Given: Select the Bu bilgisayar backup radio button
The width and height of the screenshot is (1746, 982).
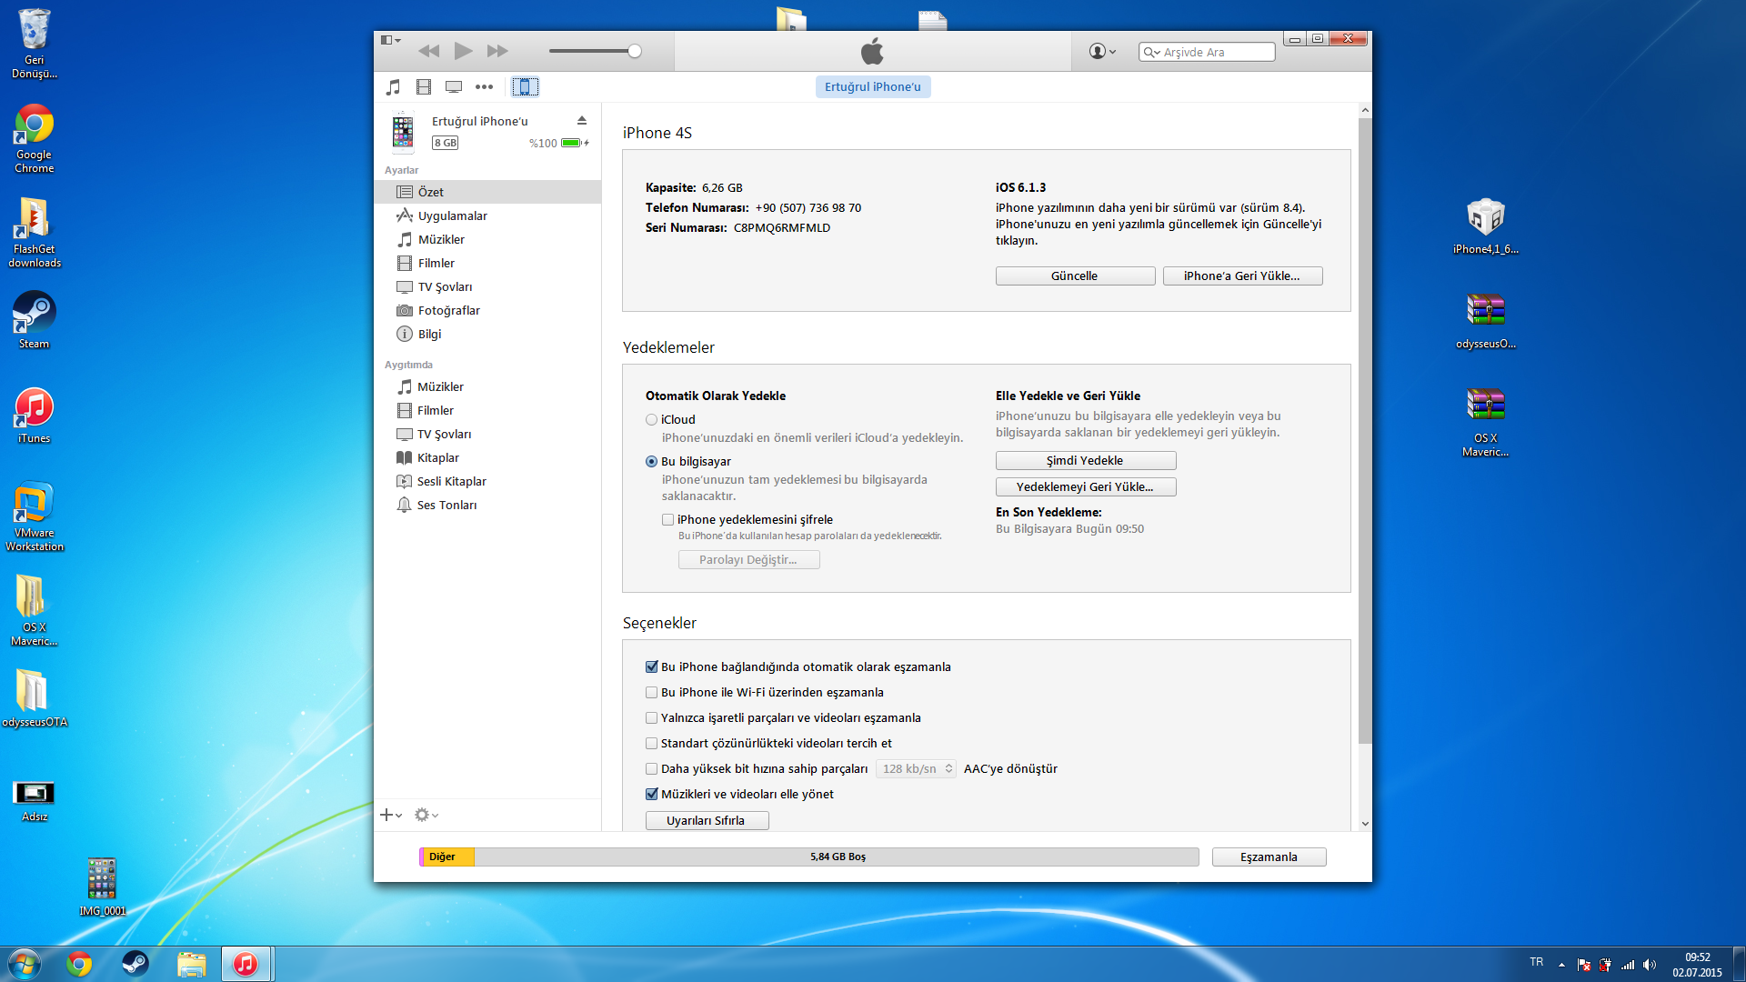Looking at the screenshot, I should tap(651, 462).
